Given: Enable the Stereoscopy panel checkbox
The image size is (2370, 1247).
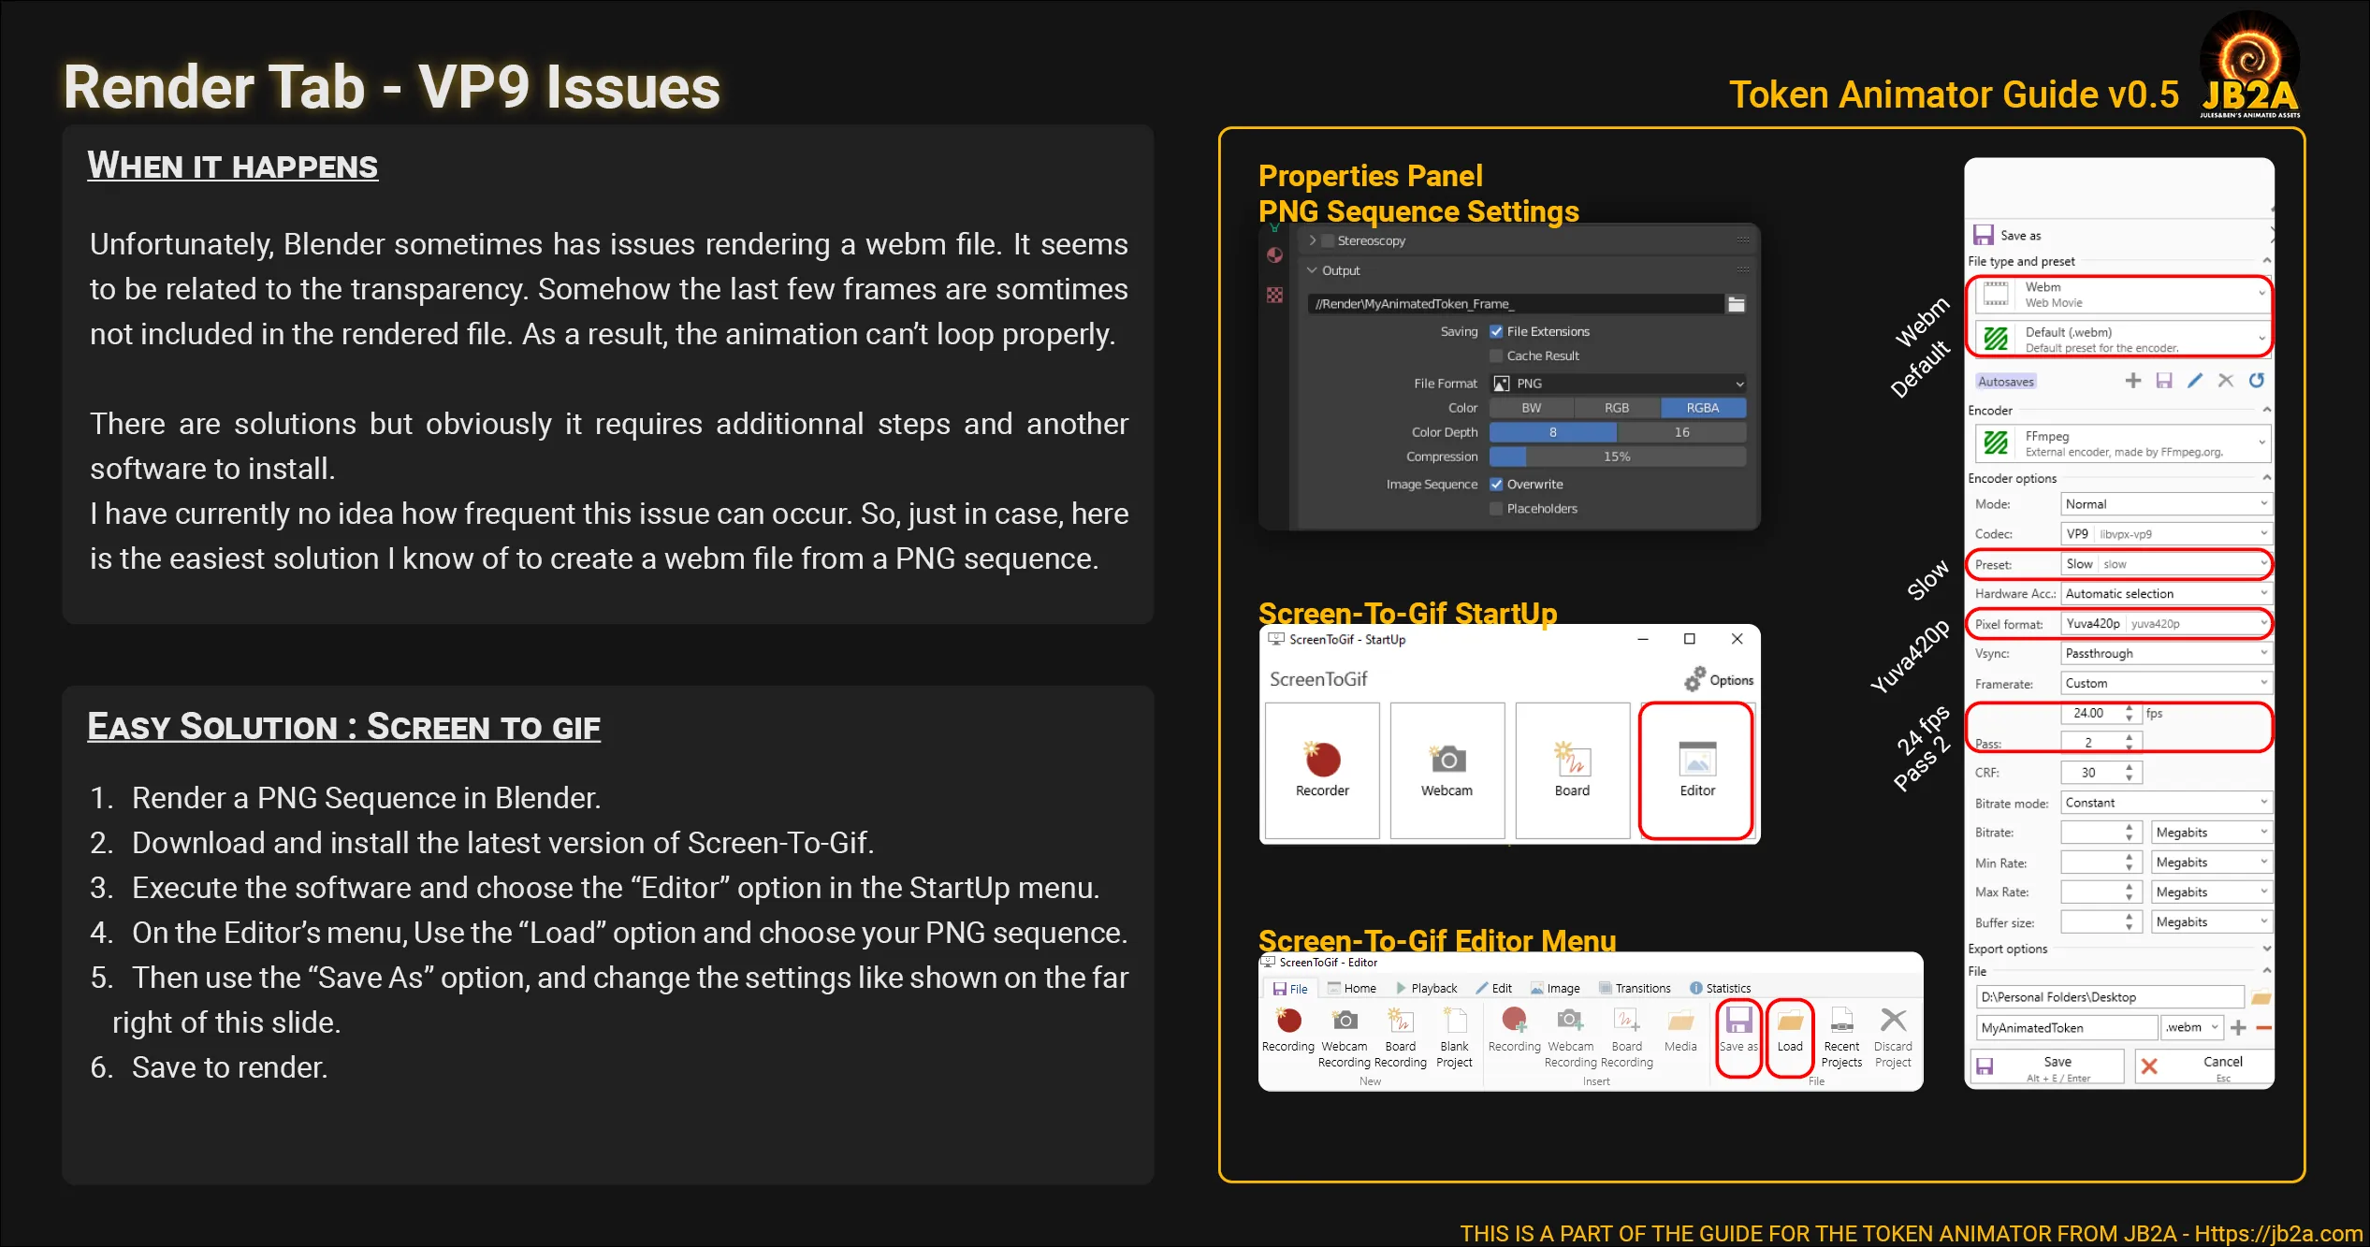Looking at the screenshot, I should pyautogui.click(x=1327, y=241).
